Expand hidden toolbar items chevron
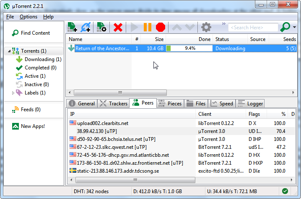 pyautogui.click(x=223, y=24)
